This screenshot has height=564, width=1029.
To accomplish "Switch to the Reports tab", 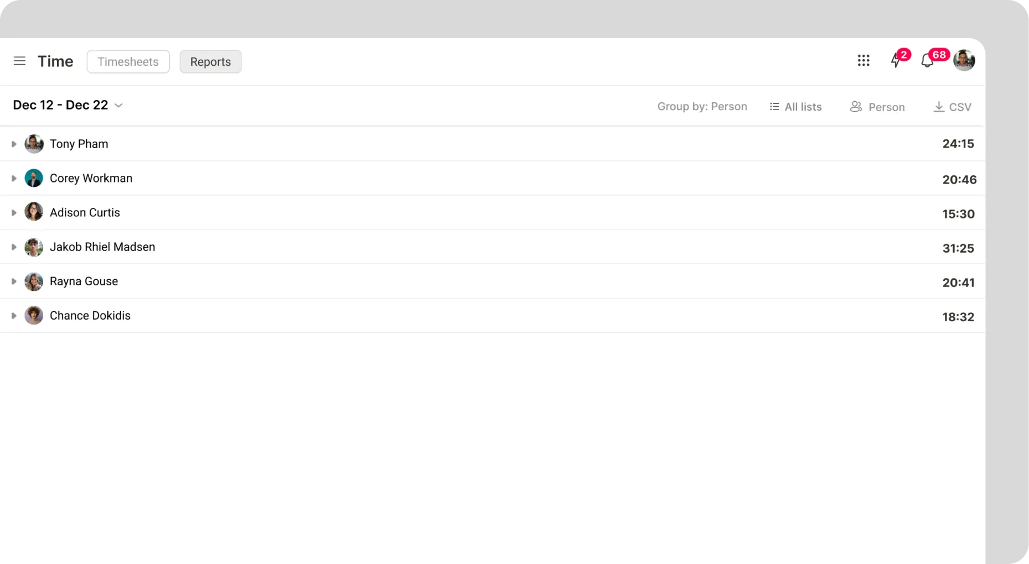I will [x=210, y=61].
